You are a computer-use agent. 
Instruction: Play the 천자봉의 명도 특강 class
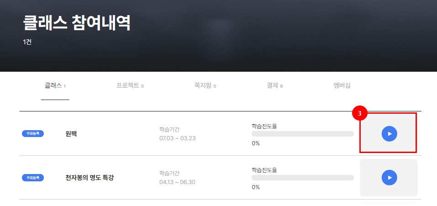[x=389, y=178]
